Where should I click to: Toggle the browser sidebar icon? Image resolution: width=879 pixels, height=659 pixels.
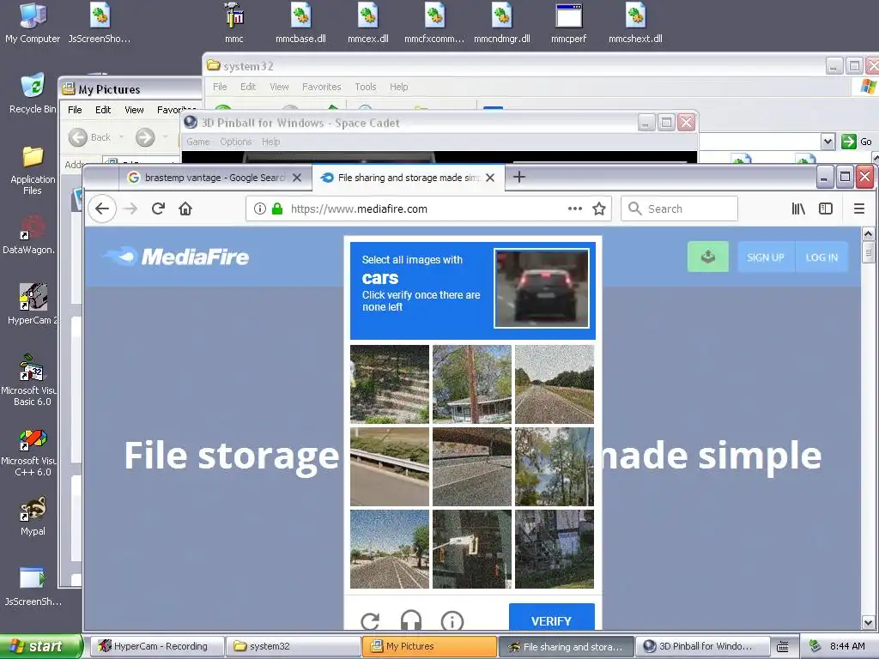click(826, 209)
